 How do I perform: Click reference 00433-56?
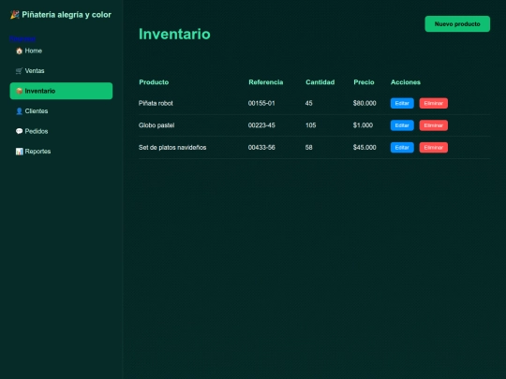click(261, 147)
